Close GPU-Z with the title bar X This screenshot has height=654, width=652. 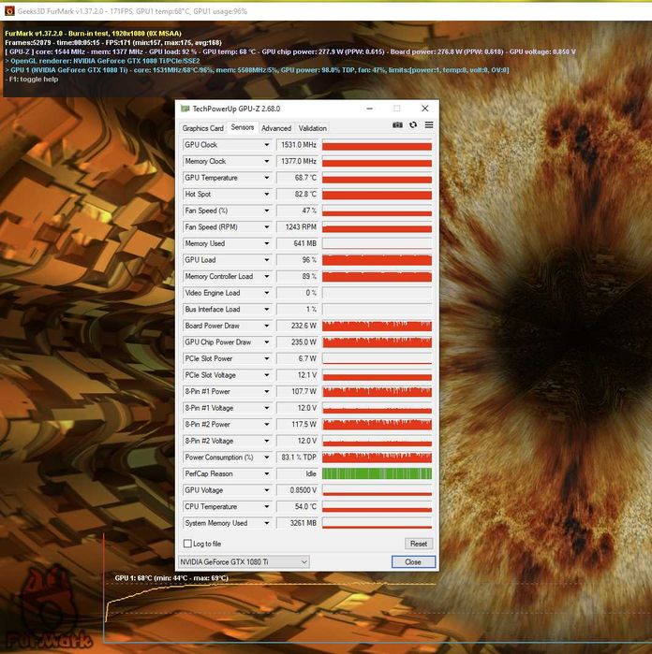tap(424, 109)
